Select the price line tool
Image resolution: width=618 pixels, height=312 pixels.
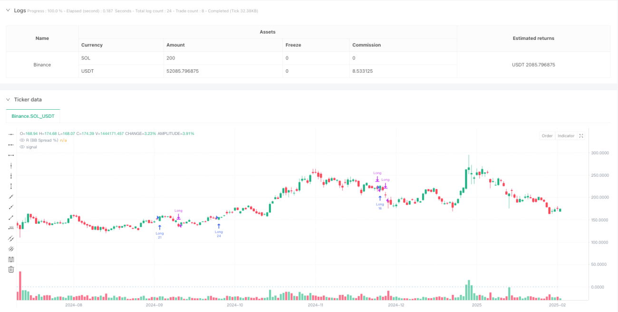pyautogui.click(x=11, y=228)
